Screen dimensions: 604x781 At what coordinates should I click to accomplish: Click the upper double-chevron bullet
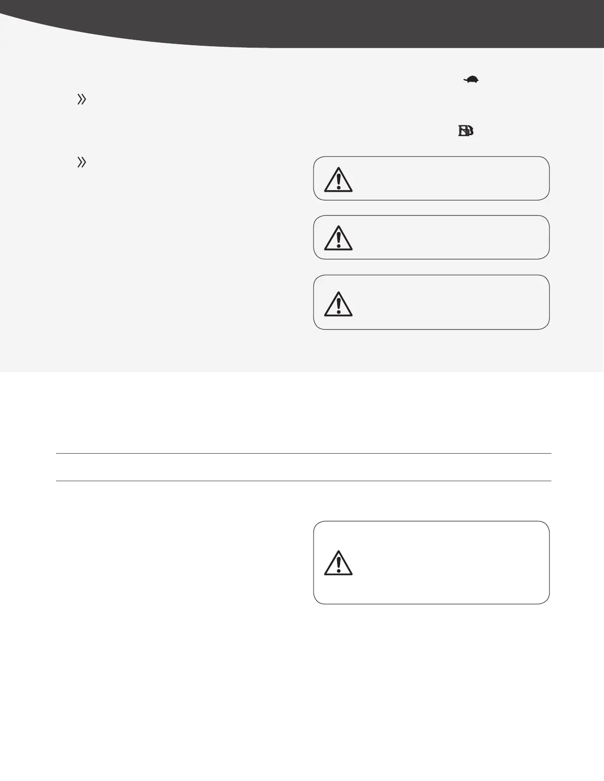click(x=82, y=100)
